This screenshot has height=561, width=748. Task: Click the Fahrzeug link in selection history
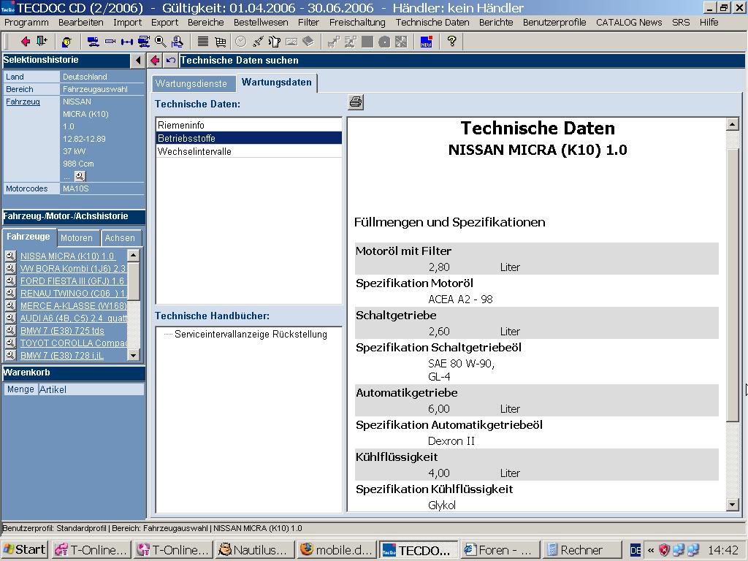[23, 102]
